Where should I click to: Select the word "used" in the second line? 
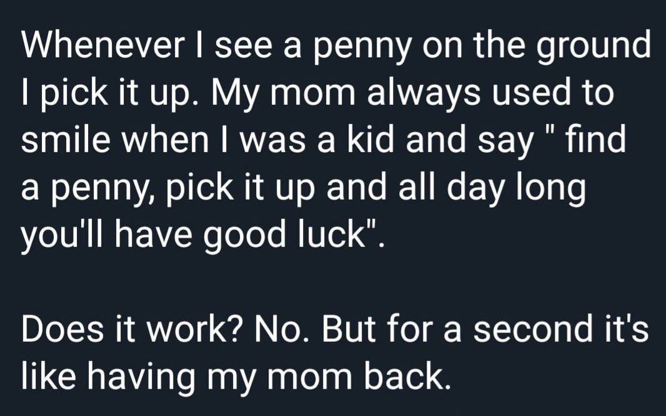pos(532,92)
